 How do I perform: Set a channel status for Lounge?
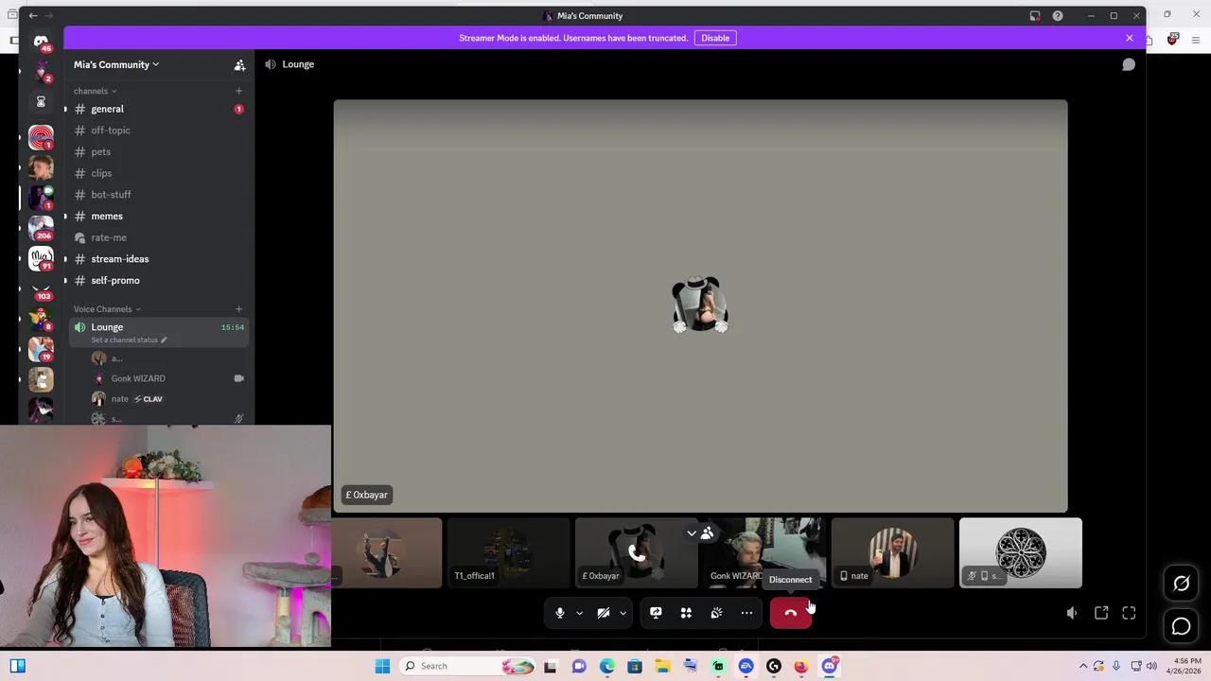pos(129,340)
